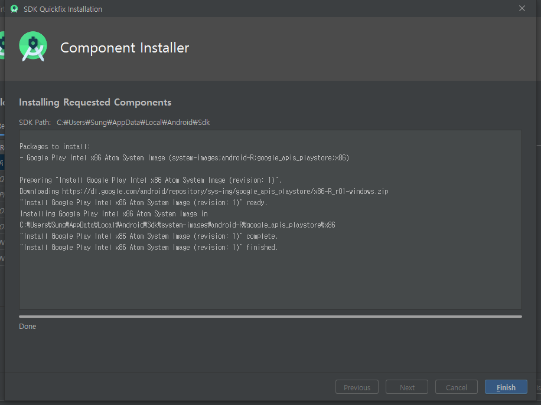
Task: Click the line ending with 'finished.'
Action: 149,247
